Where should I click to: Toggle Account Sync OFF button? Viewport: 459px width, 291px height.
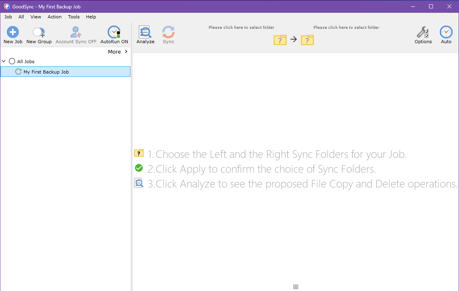click(76, 35)
